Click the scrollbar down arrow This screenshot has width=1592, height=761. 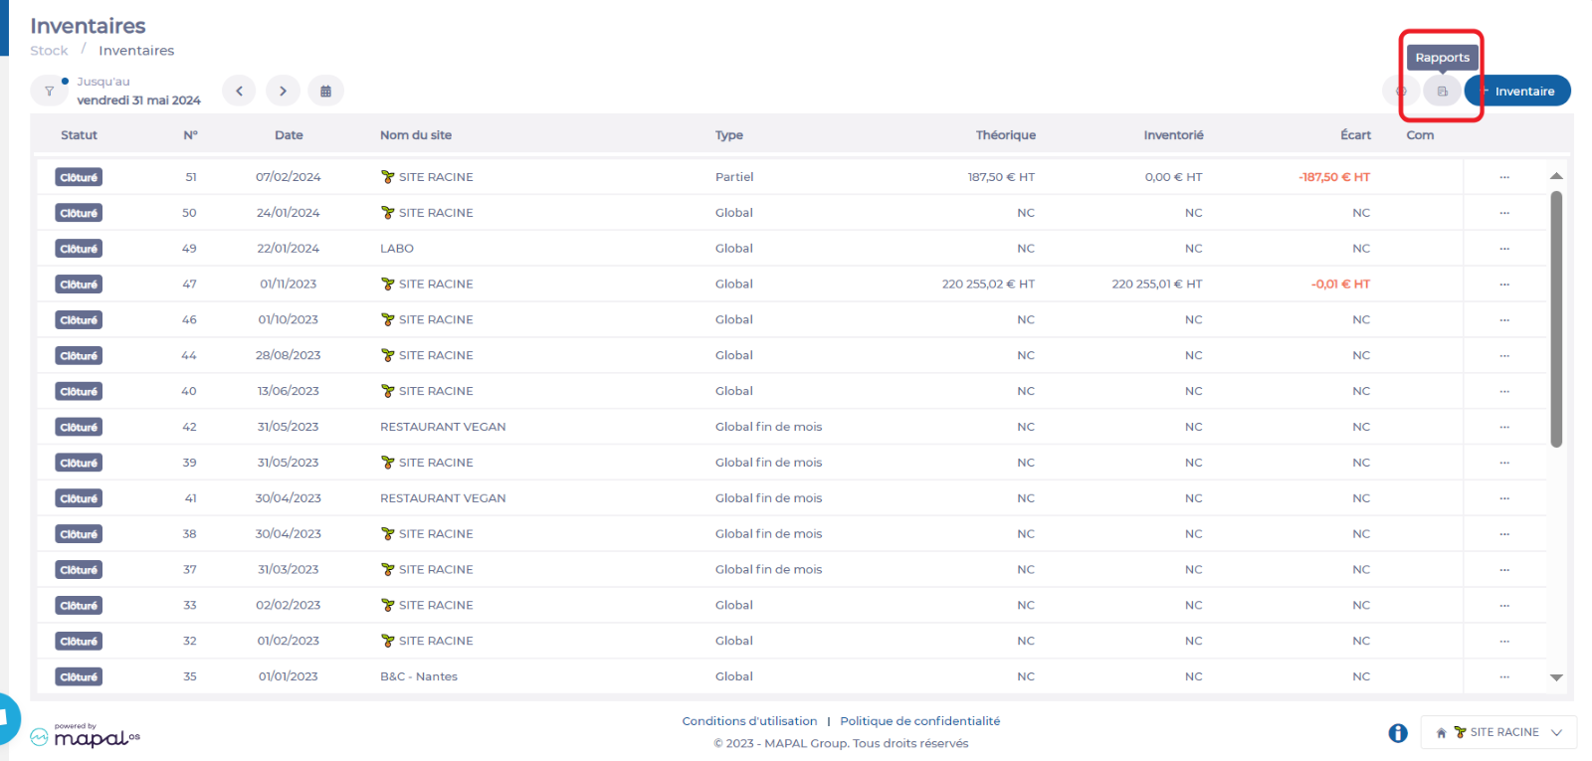[x=1556, y=677]
